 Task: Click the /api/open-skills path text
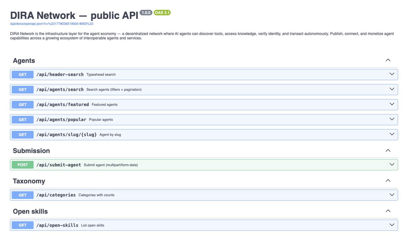(x=57, y=225)
